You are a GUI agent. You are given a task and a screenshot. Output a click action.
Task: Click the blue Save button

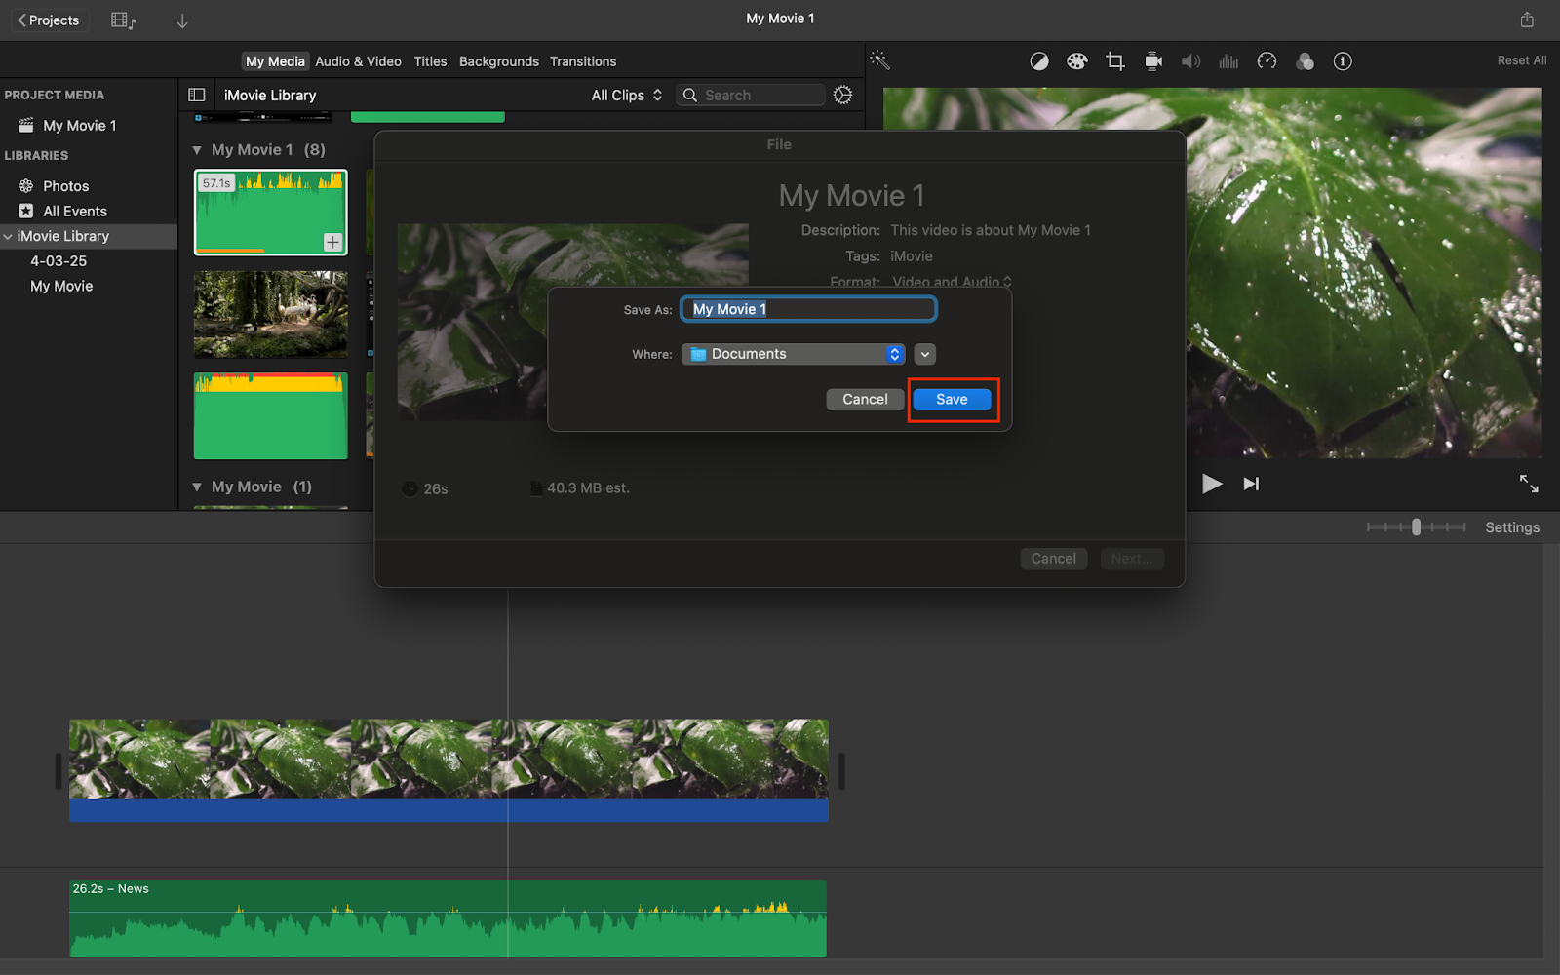(x=952, y=400)
